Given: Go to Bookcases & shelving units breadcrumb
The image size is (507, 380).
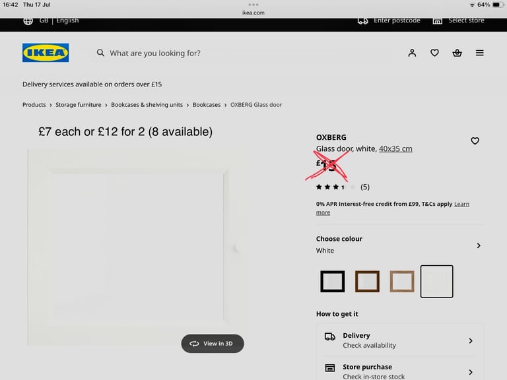Looking at the screenshot, I should pos(147,105).
